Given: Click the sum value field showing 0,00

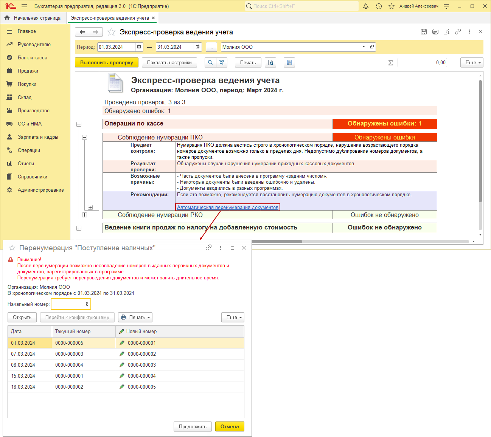Looking at the screenshot, I should (x=422, y=62).
